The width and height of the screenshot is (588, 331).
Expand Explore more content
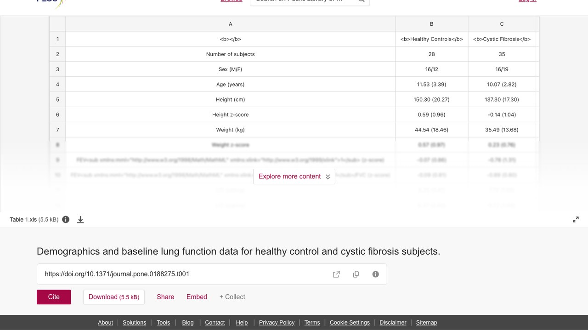coord(294,177)
